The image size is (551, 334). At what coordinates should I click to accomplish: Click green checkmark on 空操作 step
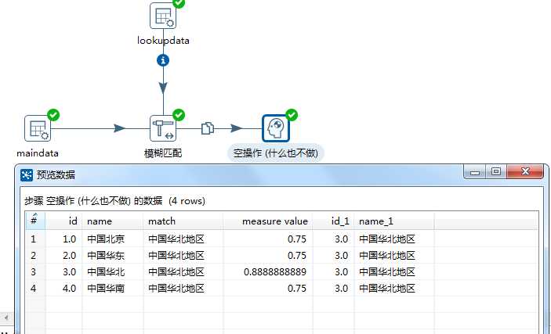point(292,115)
